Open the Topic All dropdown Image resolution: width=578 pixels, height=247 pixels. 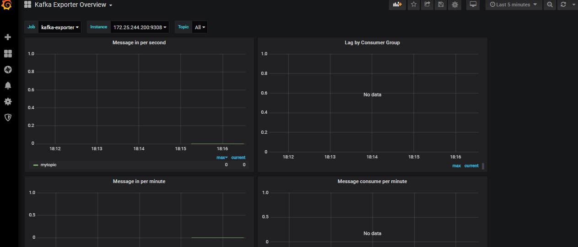coord(200,27)
